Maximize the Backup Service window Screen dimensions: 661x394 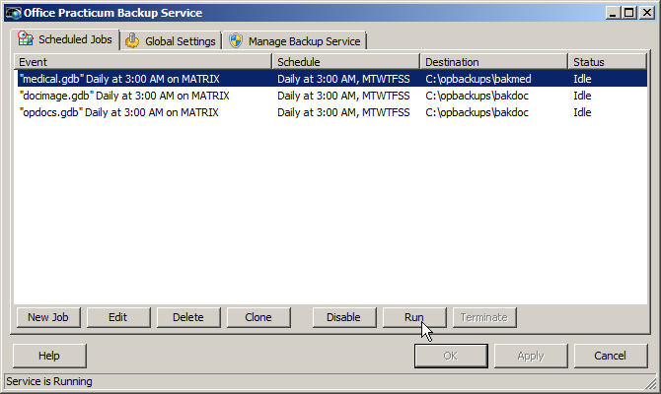click(x=628, y=13)
